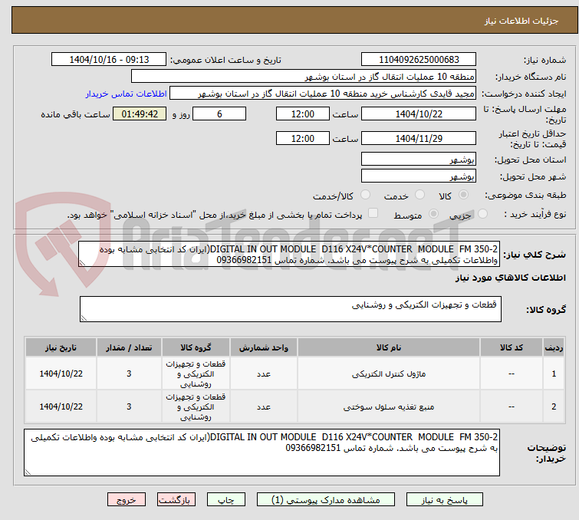Select the کالا radio button
Image resolution: width=579 pixels, height=520 pixels.
point(463,195)
